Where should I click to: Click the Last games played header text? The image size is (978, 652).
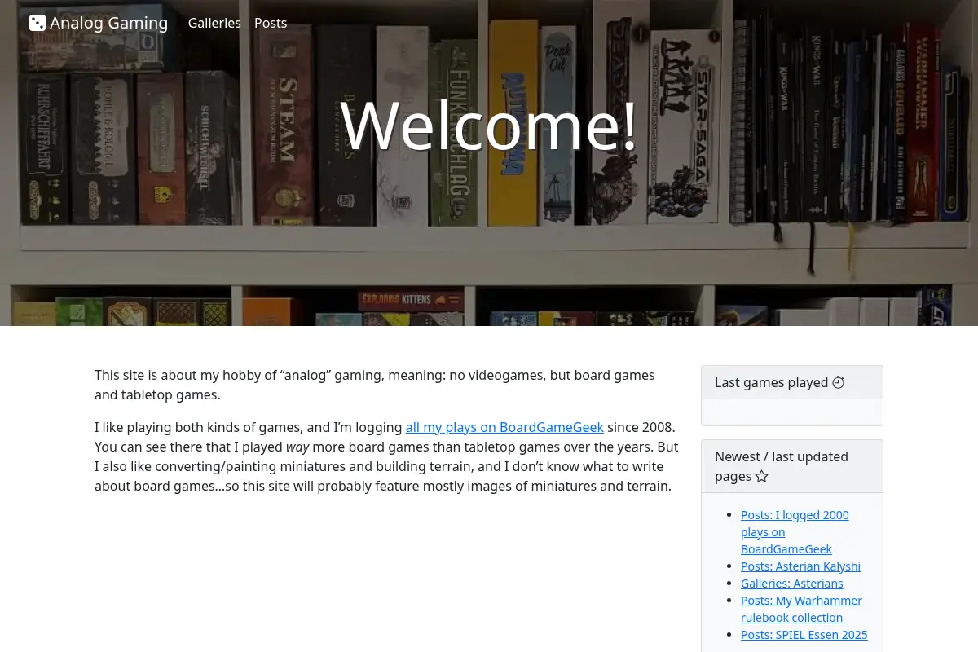pyautogui.click(x=771, y=382)
